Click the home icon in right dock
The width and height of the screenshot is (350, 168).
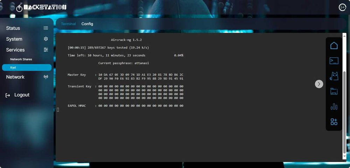pyautogui.click(x=334, y=45)
